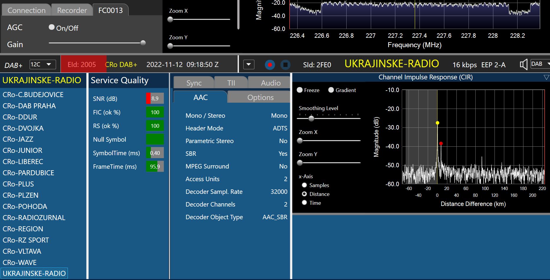
Task: Select Samples for the x-Axis
Action: pos(304,185)
